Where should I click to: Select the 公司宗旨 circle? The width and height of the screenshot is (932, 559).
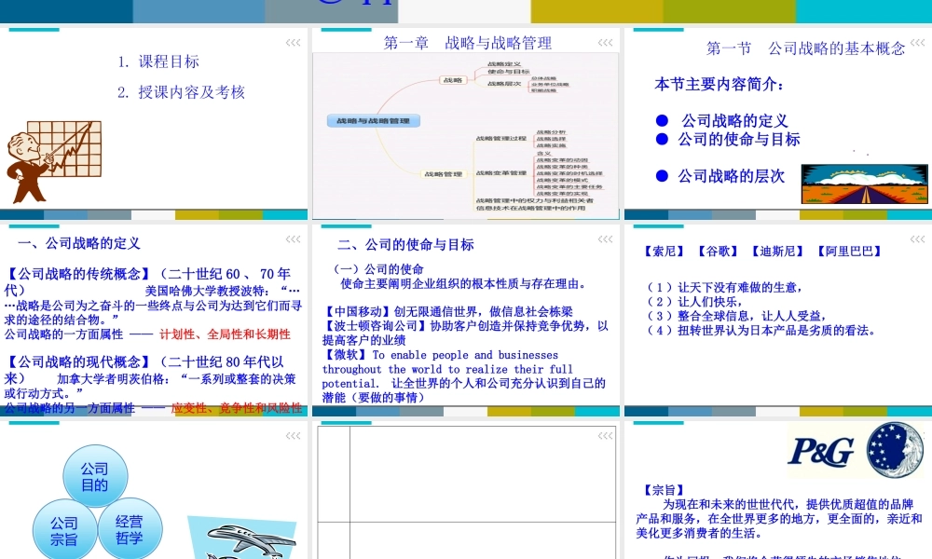click(64, 530)
